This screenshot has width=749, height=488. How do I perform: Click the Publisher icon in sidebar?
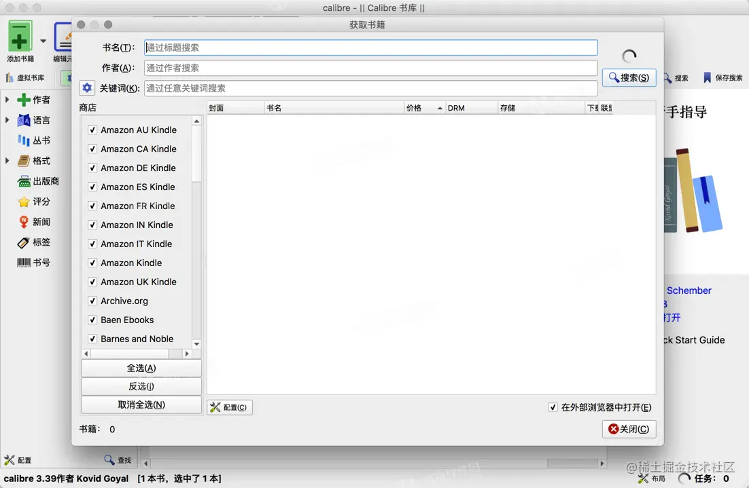23,181
